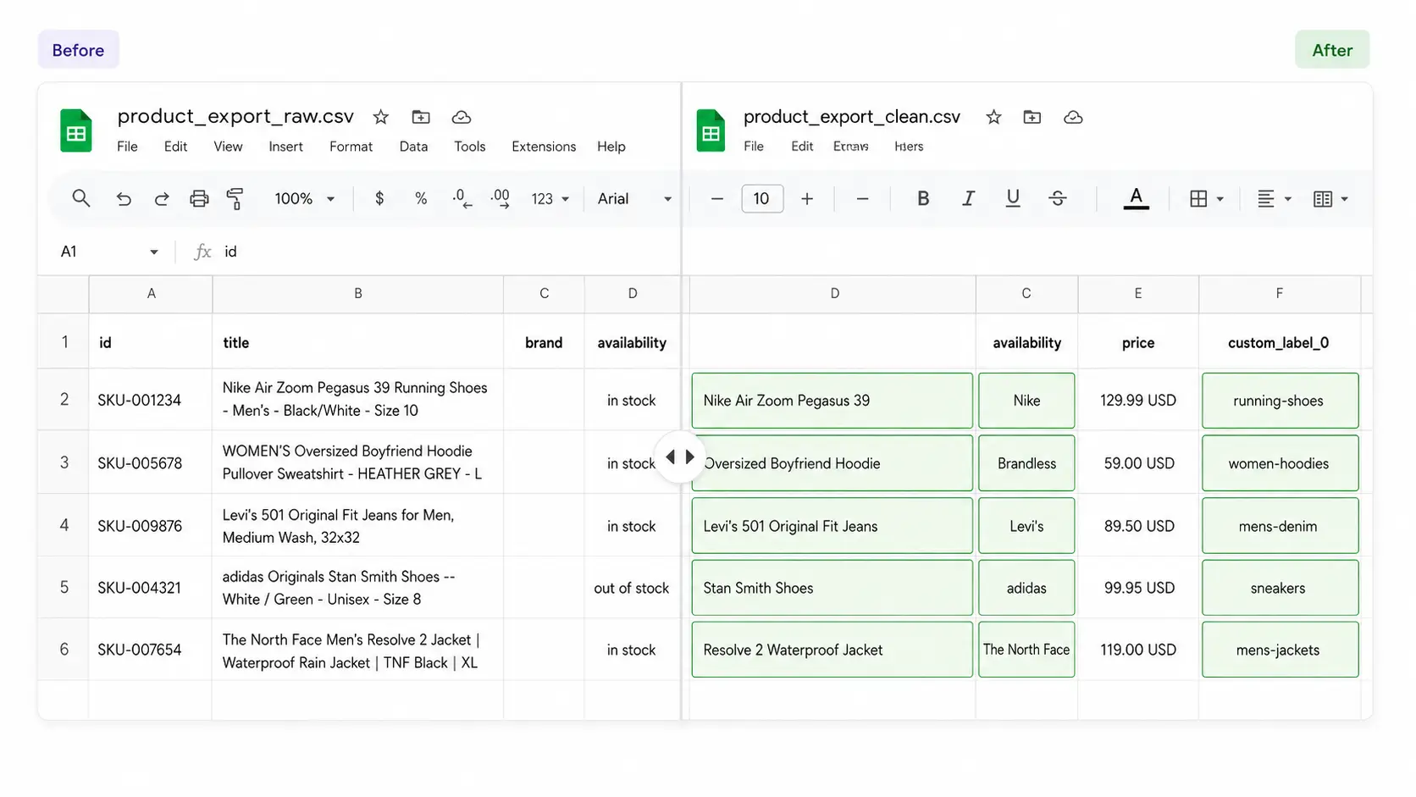Redo the last action
Image resolution: width=1416 pixels, height=797 pixels.
tap(161, 199)
